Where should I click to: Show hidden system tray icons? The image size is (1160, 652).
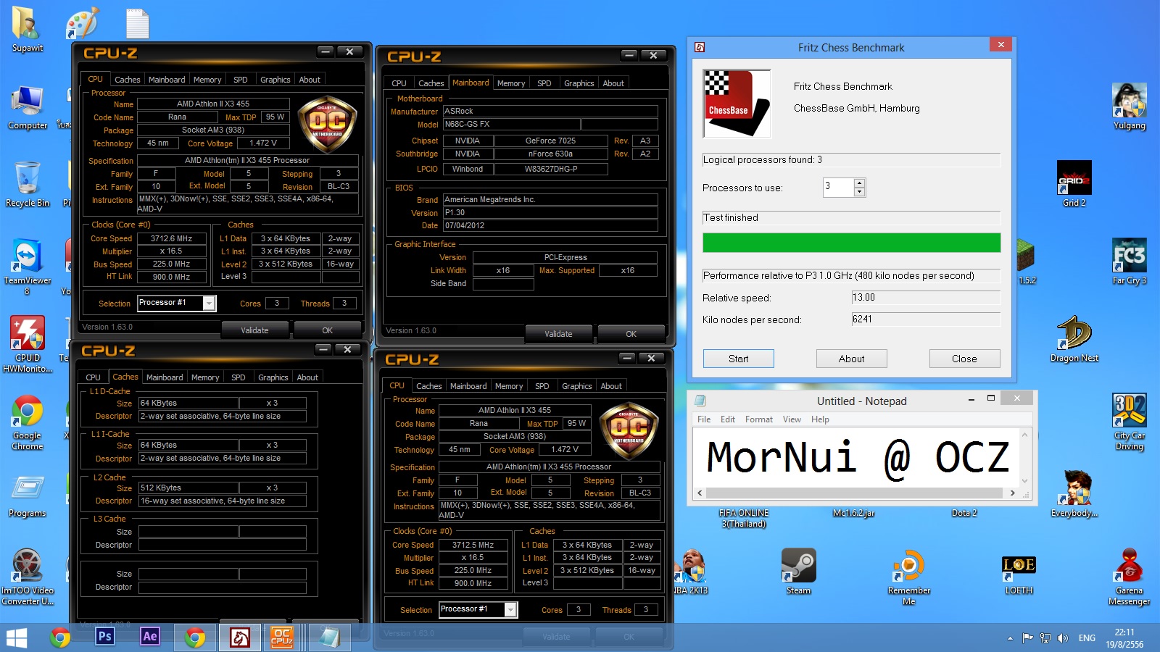click(x=1010, y=638)
